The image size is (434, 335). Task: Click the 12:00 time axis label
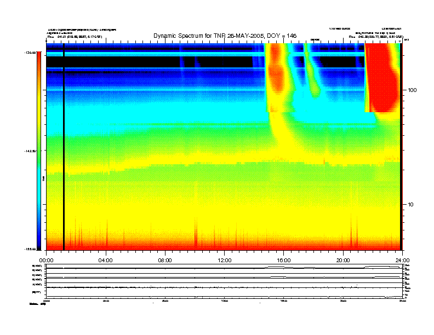click(225, 261)
